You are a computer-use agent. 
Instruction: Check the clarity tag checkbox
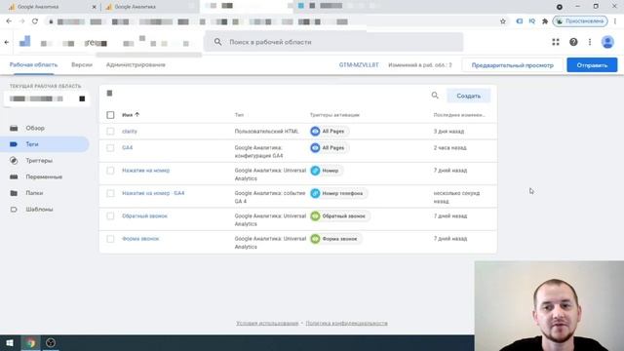pos(110,132)
